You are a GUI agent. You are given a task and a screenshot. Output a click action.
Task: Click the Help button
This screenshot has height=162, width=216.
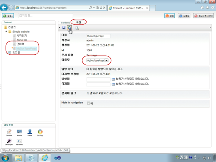pos(184,16)
